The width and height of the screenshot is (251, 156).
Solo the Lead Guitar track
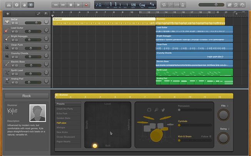(x=17, y=32)
